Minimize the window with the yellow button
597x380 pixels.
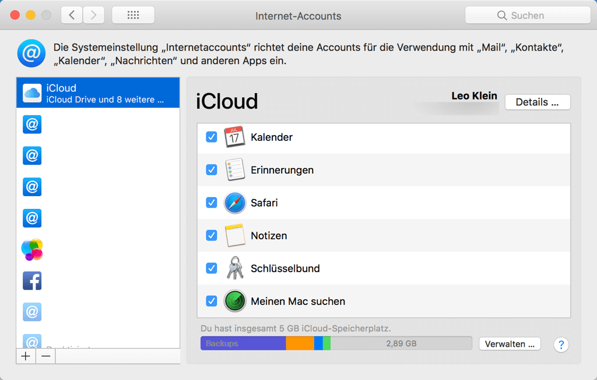pos(30,15)
